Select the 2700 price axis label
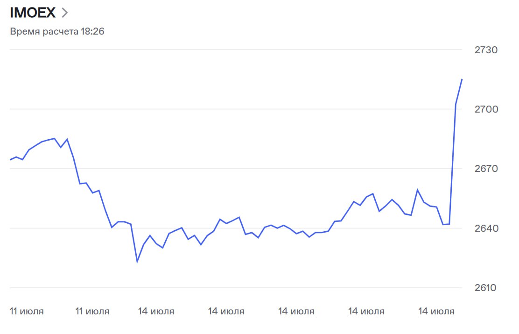 pyautogui.click(x=486, y=109)
